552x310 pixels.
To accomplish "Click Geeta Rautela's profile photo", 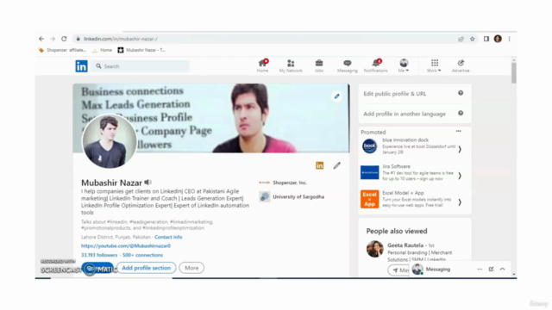I will (375, 249).
